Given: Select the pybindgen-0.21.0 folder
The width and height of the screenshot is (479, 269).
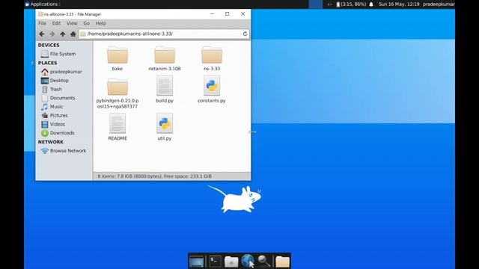Looking at the screenshot, I should (118, 93).
